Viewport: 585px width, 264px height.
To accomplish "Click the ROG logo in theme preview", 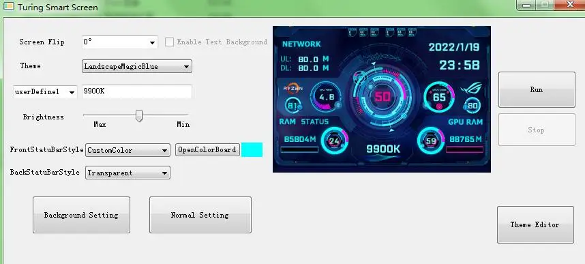I will click(x=471, y=88).
